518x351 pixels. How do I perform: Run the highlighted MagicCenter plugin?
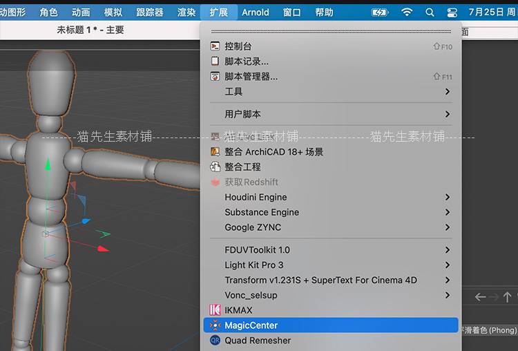point(331,325)
